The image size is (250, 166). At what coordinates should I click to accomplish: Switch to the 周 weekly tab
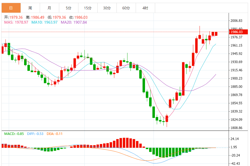30,8
